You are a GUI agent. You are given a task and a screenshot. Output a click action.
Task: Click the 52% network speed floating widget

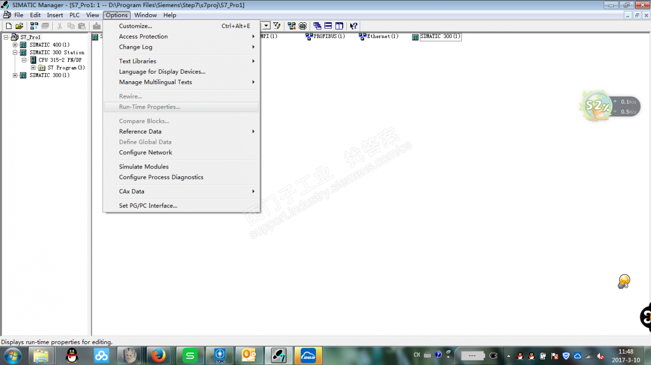pos(609,106)
